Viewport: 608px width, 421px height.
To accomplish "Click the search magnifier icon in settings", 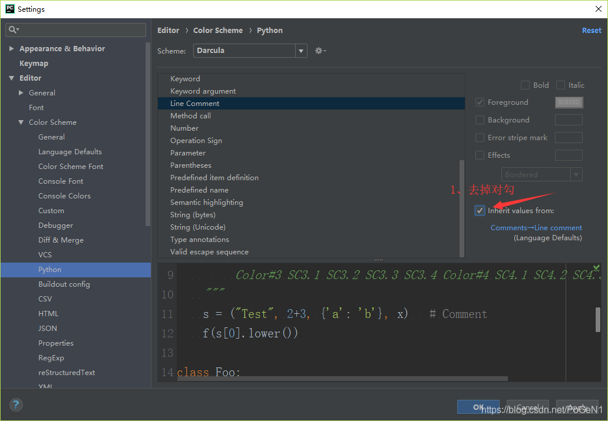I will tap(14, 29).
